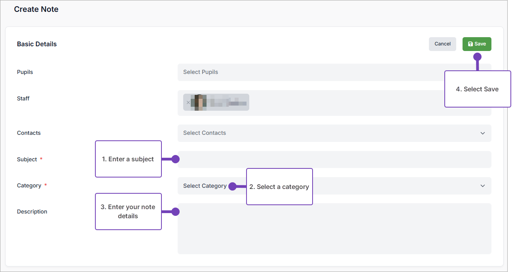The width and height of the screenshot is (512, 272).
Task: Click the blurred staff avatar thumbnail
Action: tap(199, 102)
